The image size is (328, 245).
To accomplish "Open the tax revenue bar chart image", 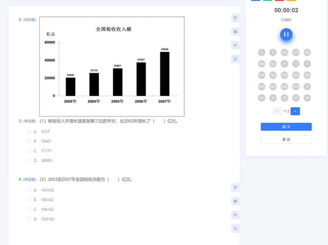I will coord(112,66).
